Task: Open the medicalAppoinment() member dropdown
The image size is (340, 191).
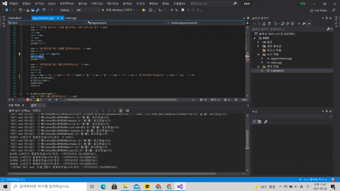Action: pyautogui.click(x=206, y=23)
